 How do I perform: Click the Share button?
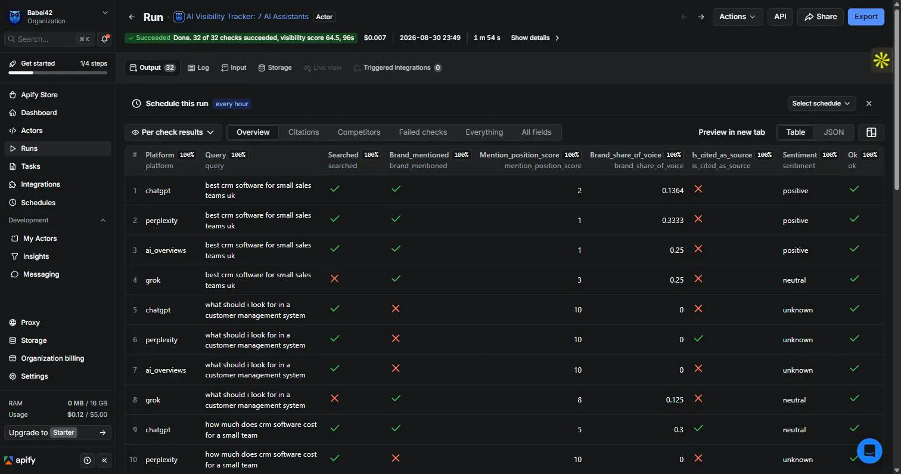821,17
